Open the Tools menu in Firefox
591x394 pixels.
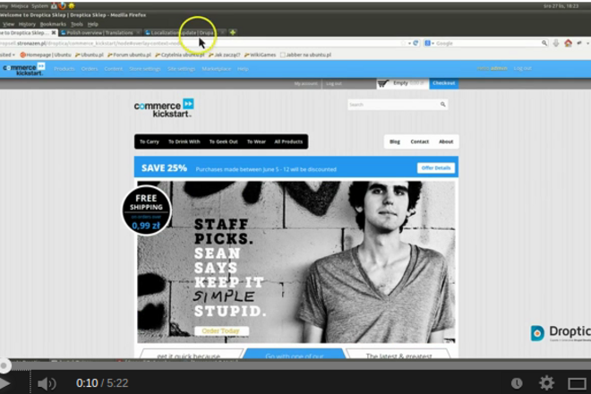point(77,24)
